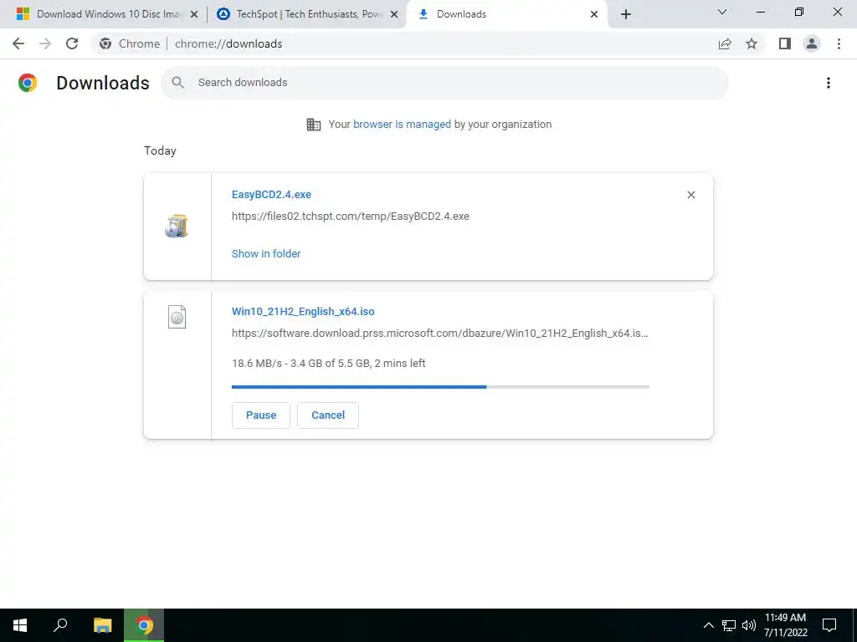Click the ISO disc file icon

(177, 317)
